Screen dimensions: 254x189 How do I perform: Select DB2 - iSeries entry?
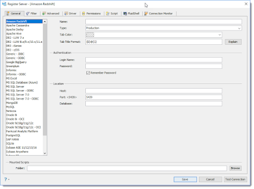(x=24, y=46)
